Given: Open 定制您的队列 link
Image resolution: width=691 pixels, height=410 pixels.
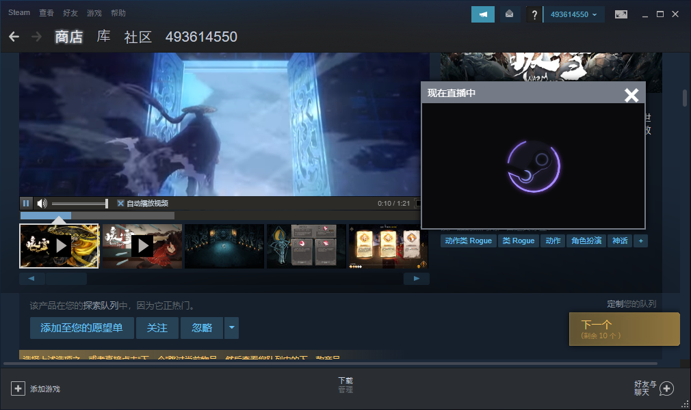Looking at the screenshot, I should (631, 304).
